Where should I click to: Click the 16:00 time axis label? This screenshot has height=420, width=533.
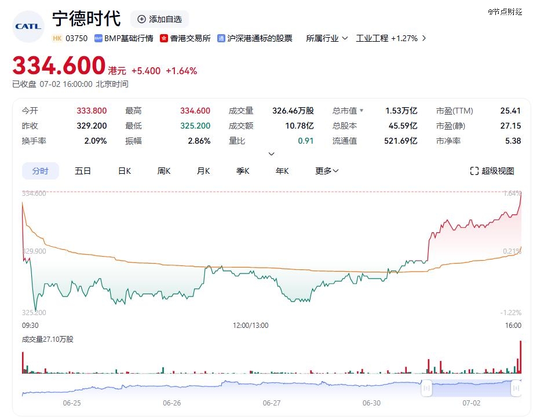513,326
